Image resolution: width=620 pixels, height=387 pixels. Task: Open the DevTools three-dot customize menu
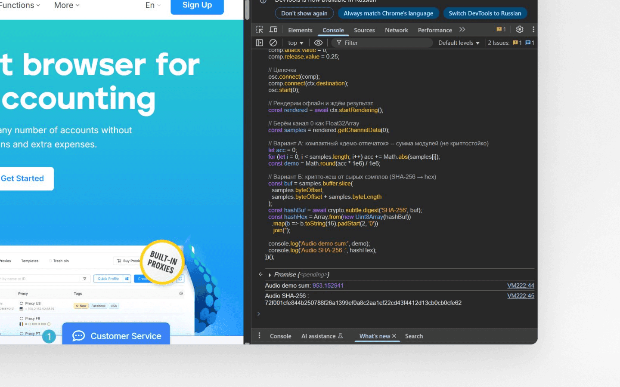(x=533, y=30)
